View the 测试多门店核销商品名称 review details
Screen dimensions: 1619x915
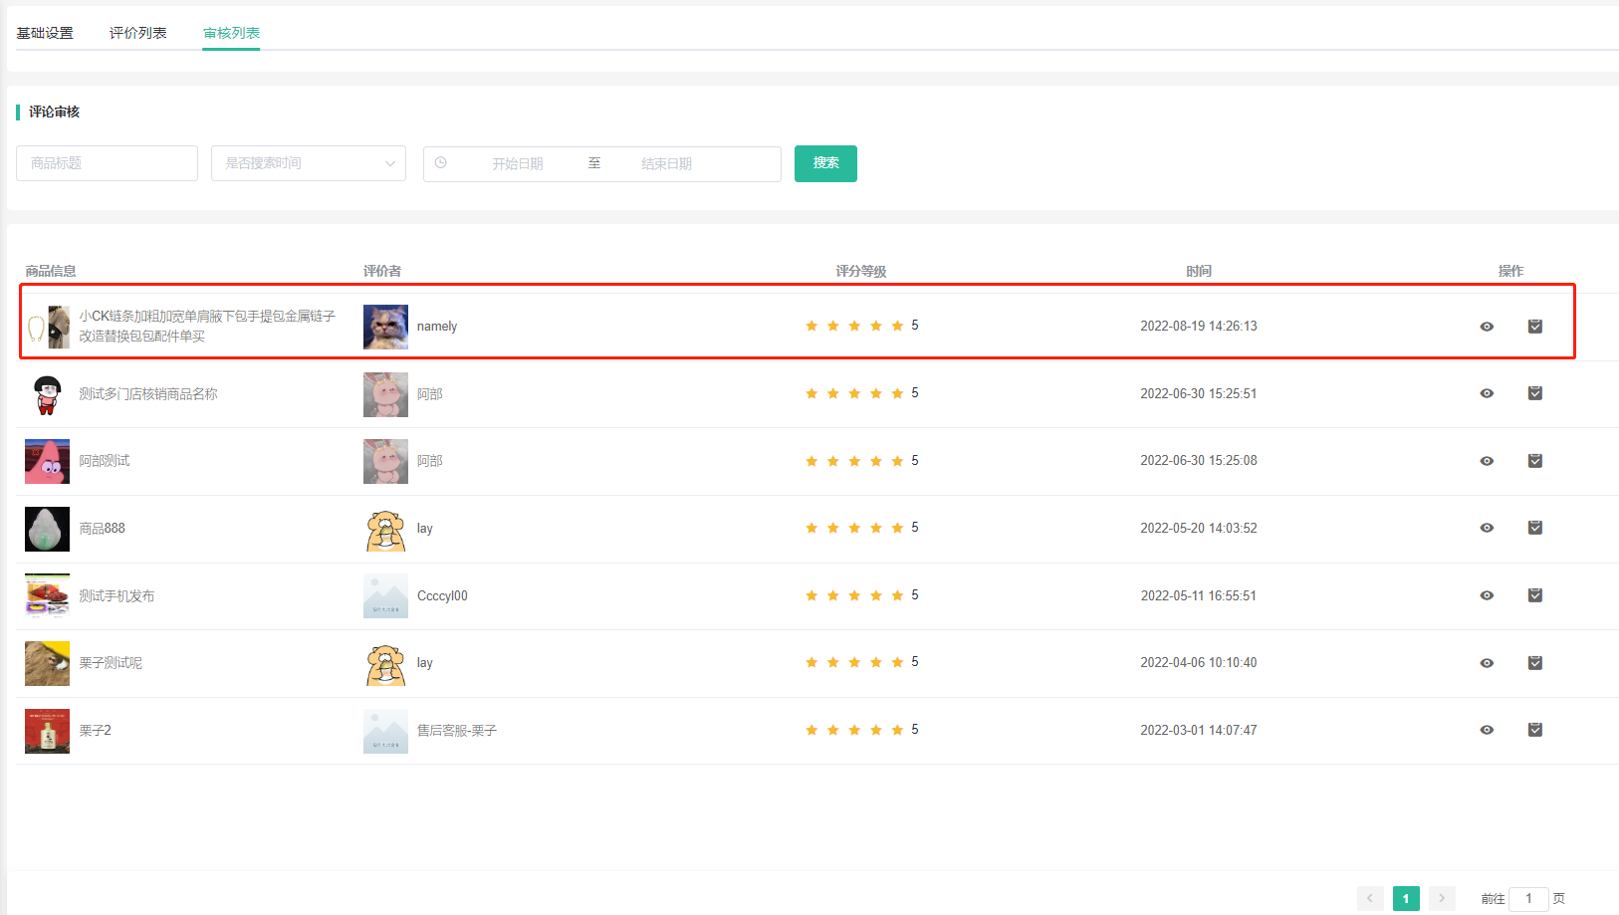click(x=1487, y=393)
